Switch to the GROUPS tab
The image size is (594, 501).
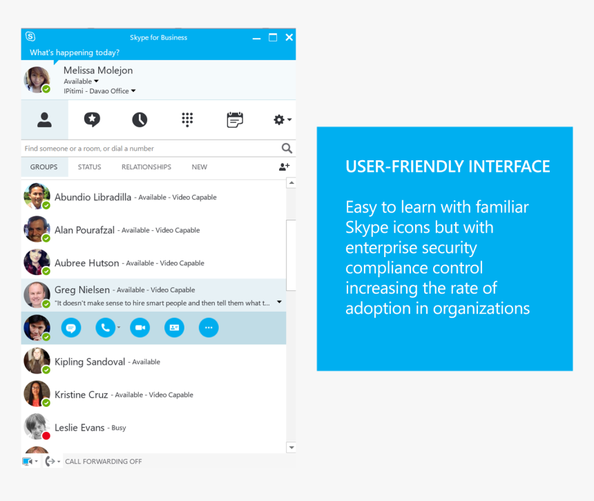tap(44, 167)
